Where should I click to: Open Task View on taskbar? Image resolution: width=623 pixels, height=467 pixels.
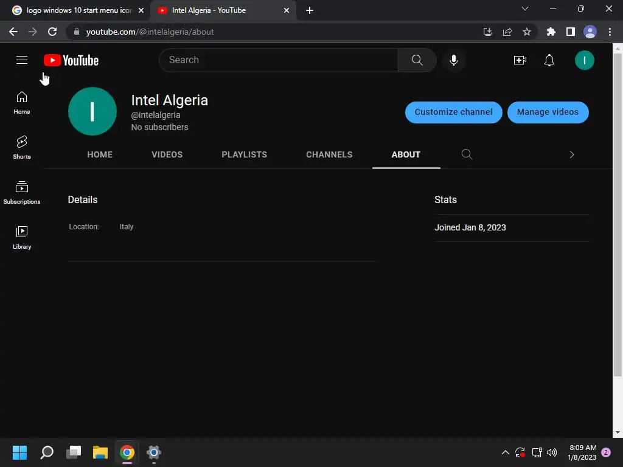(x=74, y=452)
